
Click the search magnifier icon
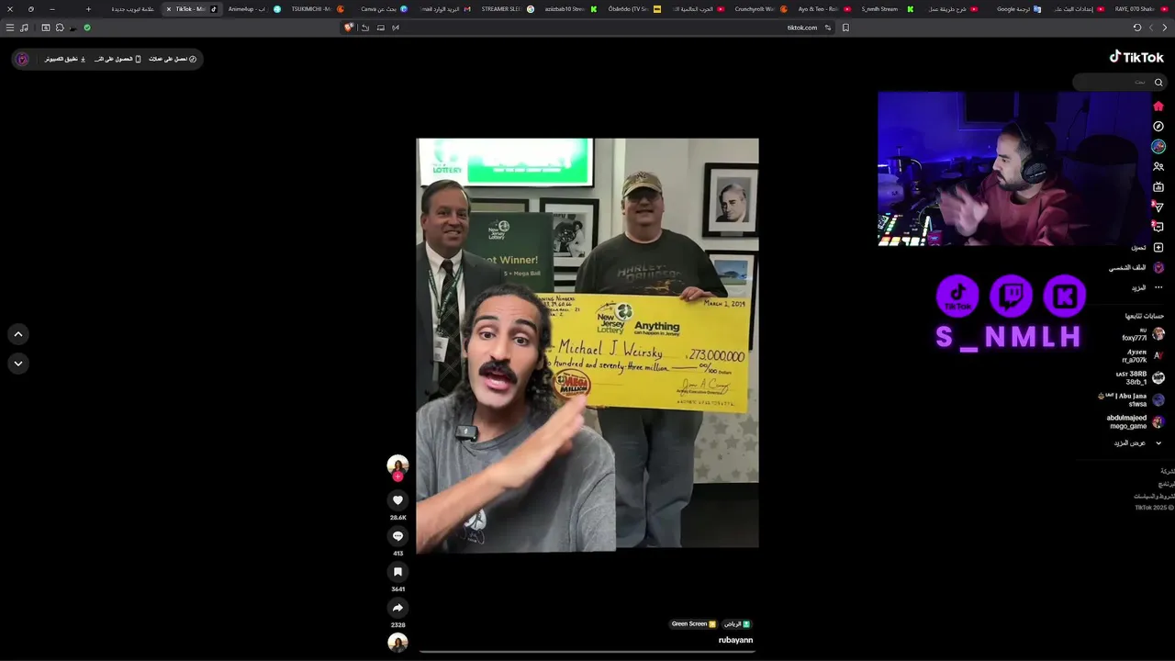coord(1158,83)
